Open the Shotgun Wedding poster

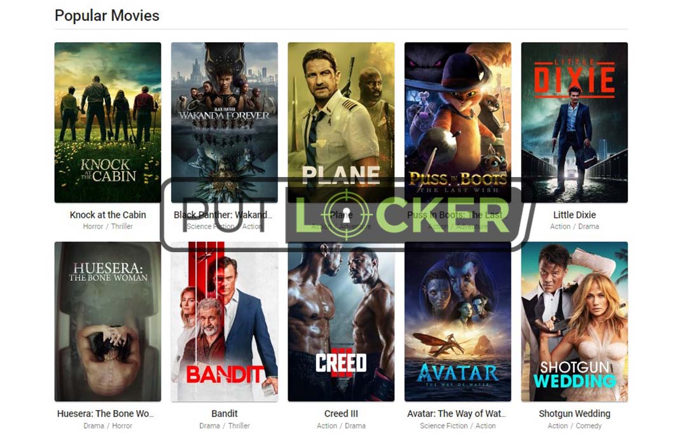(574, 322)
